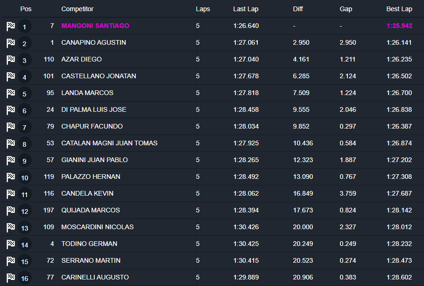Click the finish flag icon for Azar Diego
Image resolution: width=424 pixels, height=286 pixels.
(x=11, y=60)
